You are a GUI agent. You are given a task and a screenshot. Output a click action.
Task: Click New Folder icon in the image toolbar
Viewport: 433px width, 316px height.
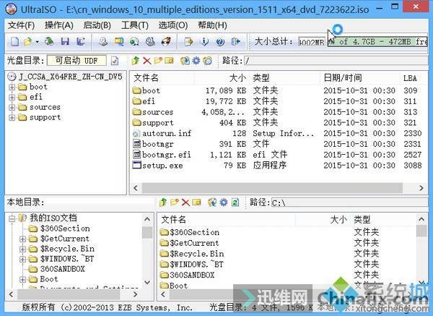(158, 60)
